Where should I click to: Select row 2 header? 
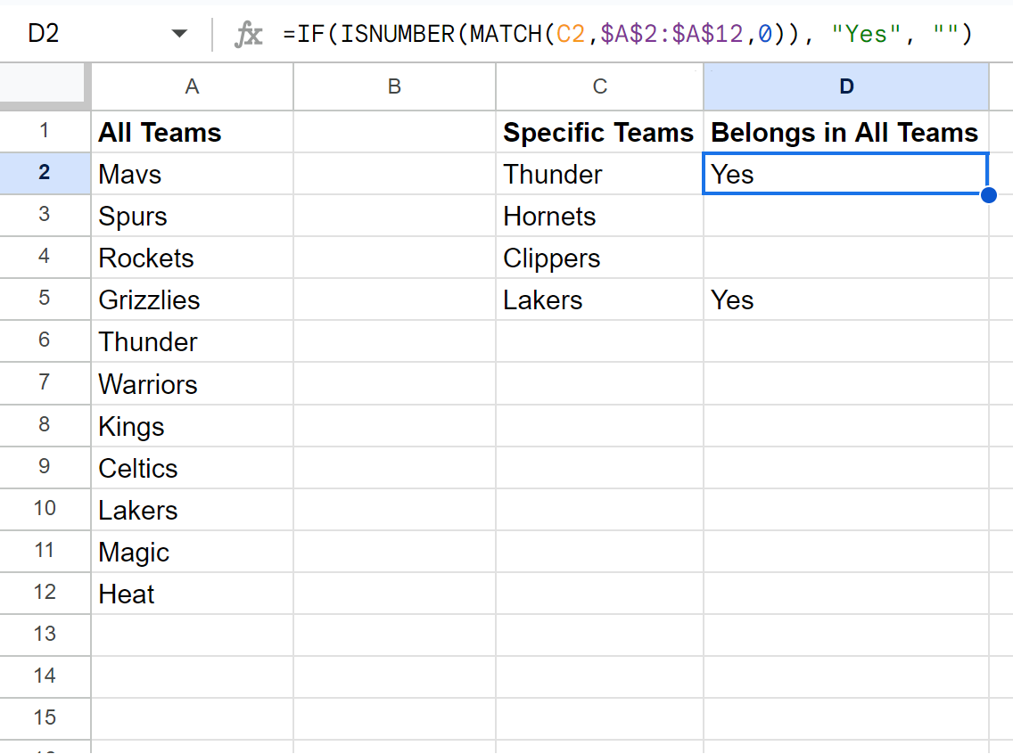[45, 174]
